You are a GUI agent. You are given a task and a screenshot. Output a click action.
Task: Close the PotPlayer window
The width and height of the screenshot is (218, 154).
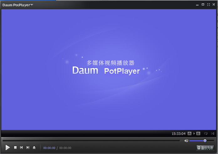pos(214,5)
